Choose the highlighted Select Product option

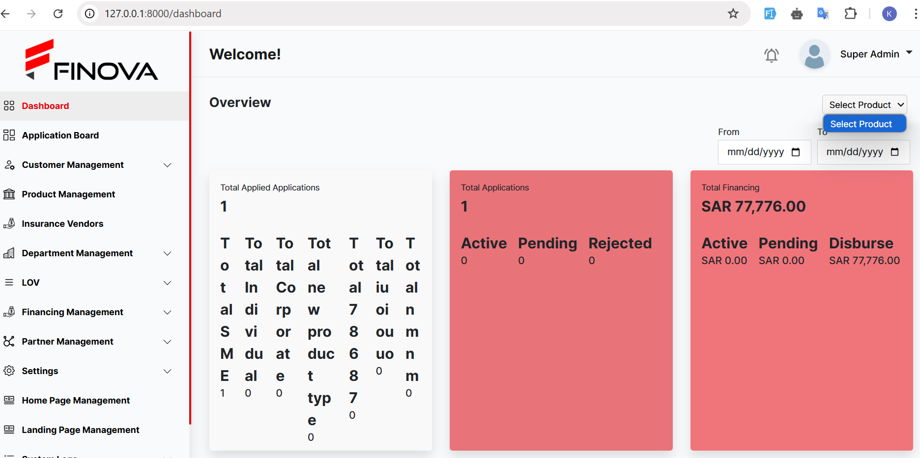[864, 124]
